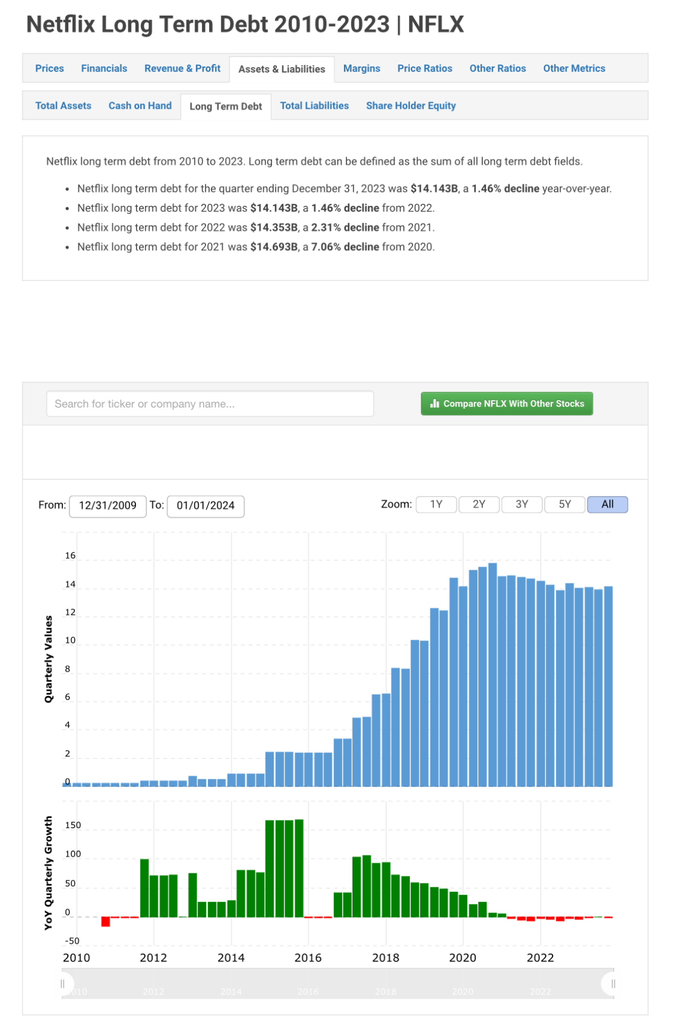View the Total Liabilities sub-tab
The image size is (680, 1018).
[x=314, y=106]
